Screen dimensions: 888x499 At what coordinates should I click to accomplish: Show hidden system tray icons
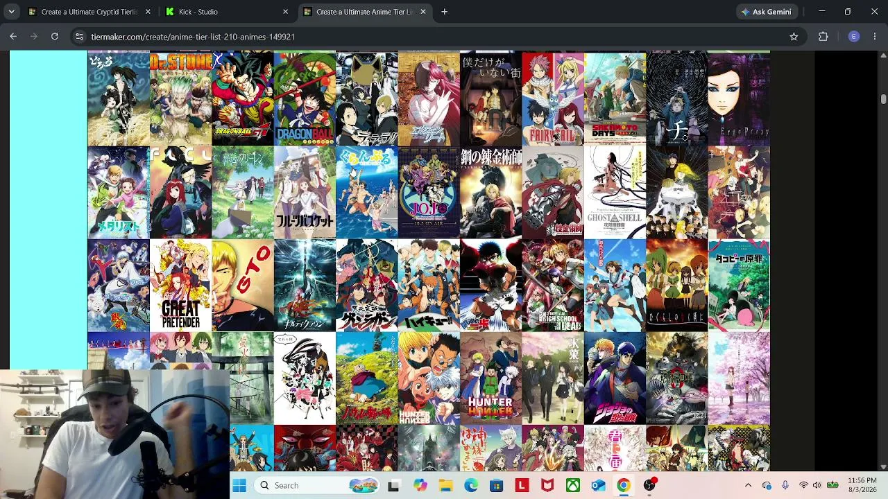click(x=748, y=486)
